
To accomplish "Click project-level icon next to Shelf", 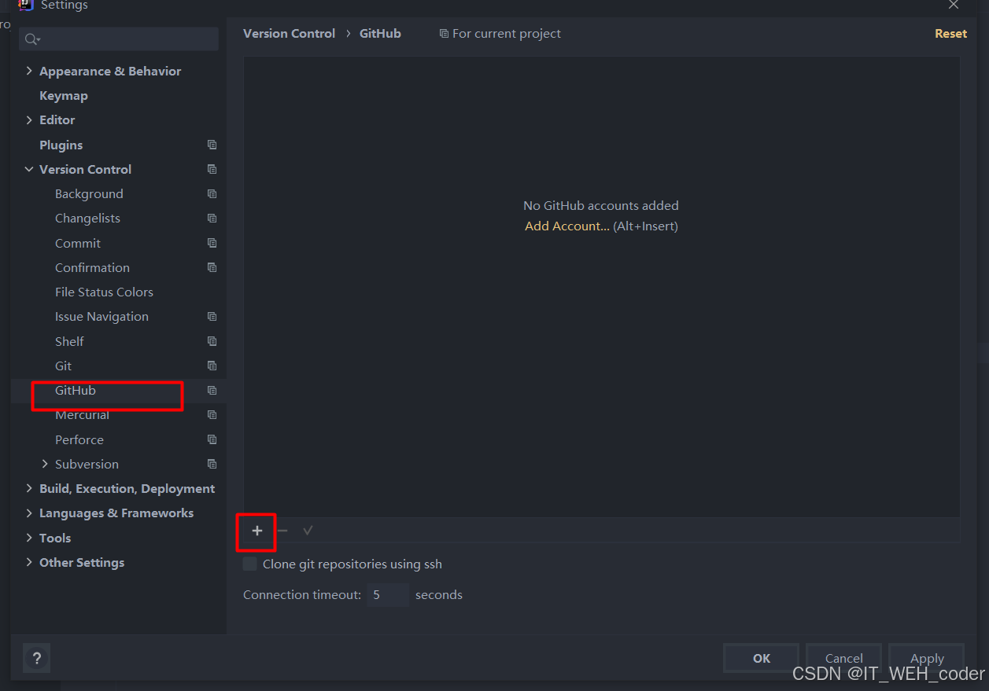I will point(212,341).
